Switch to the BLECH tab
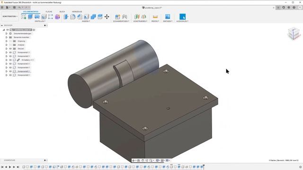Image resolution: width=303 pixels, height=170 pixels. click(x=62, y=11)
